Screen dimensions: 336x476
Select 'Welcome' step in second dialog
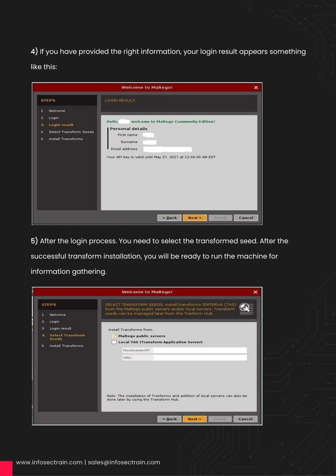click(x=57, y=315)
